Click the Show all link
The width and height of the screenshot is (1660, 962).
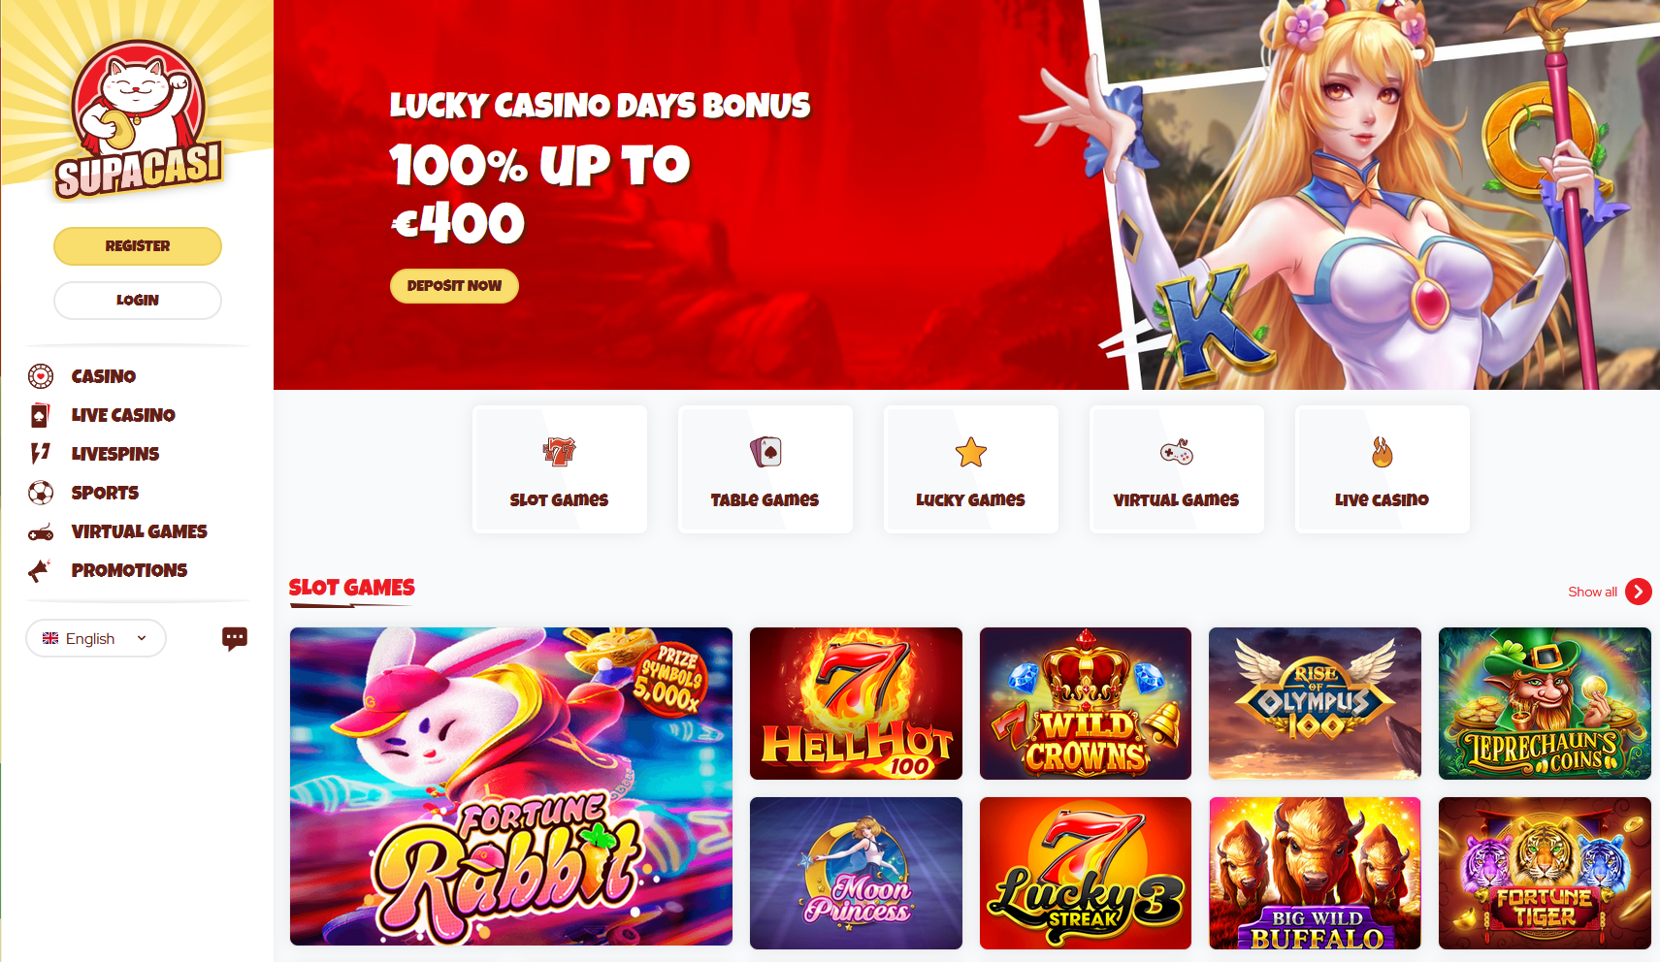[1592, 592]
